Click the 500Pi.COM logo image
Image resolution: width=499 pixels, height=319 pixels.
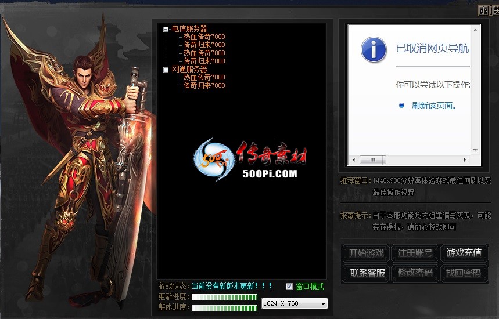(250, 160)
